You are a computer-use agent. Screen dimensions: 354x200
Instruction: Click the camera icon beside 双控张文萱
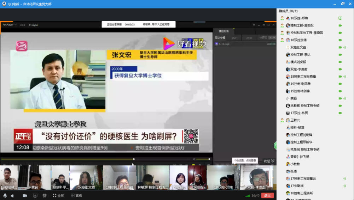tap(340, 47)
